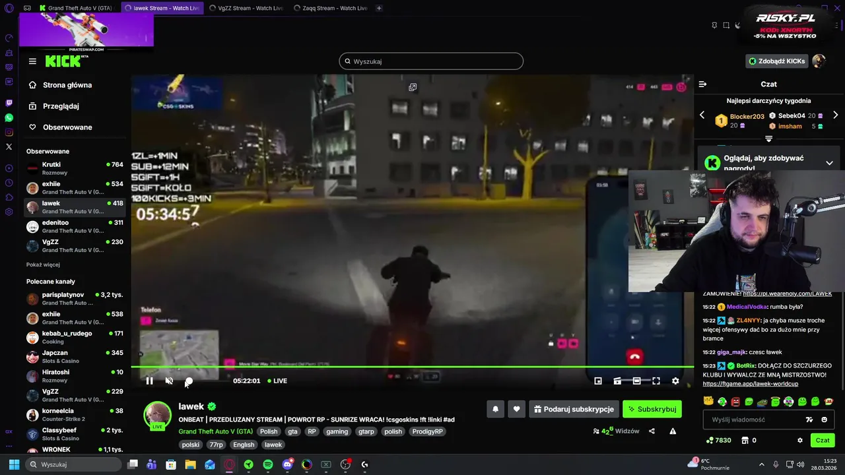Click Podaruj subskrypcje gift button

574,409
